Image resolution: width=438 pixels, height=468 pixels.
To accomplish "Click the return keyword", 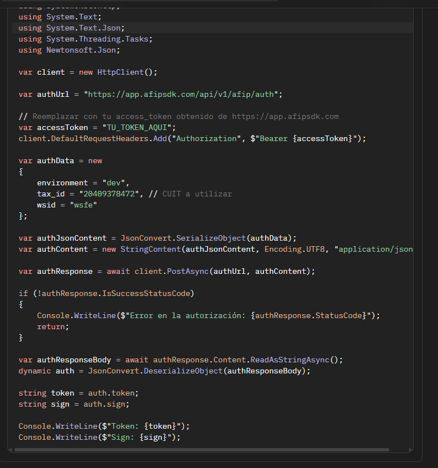I will click(53, 326).
